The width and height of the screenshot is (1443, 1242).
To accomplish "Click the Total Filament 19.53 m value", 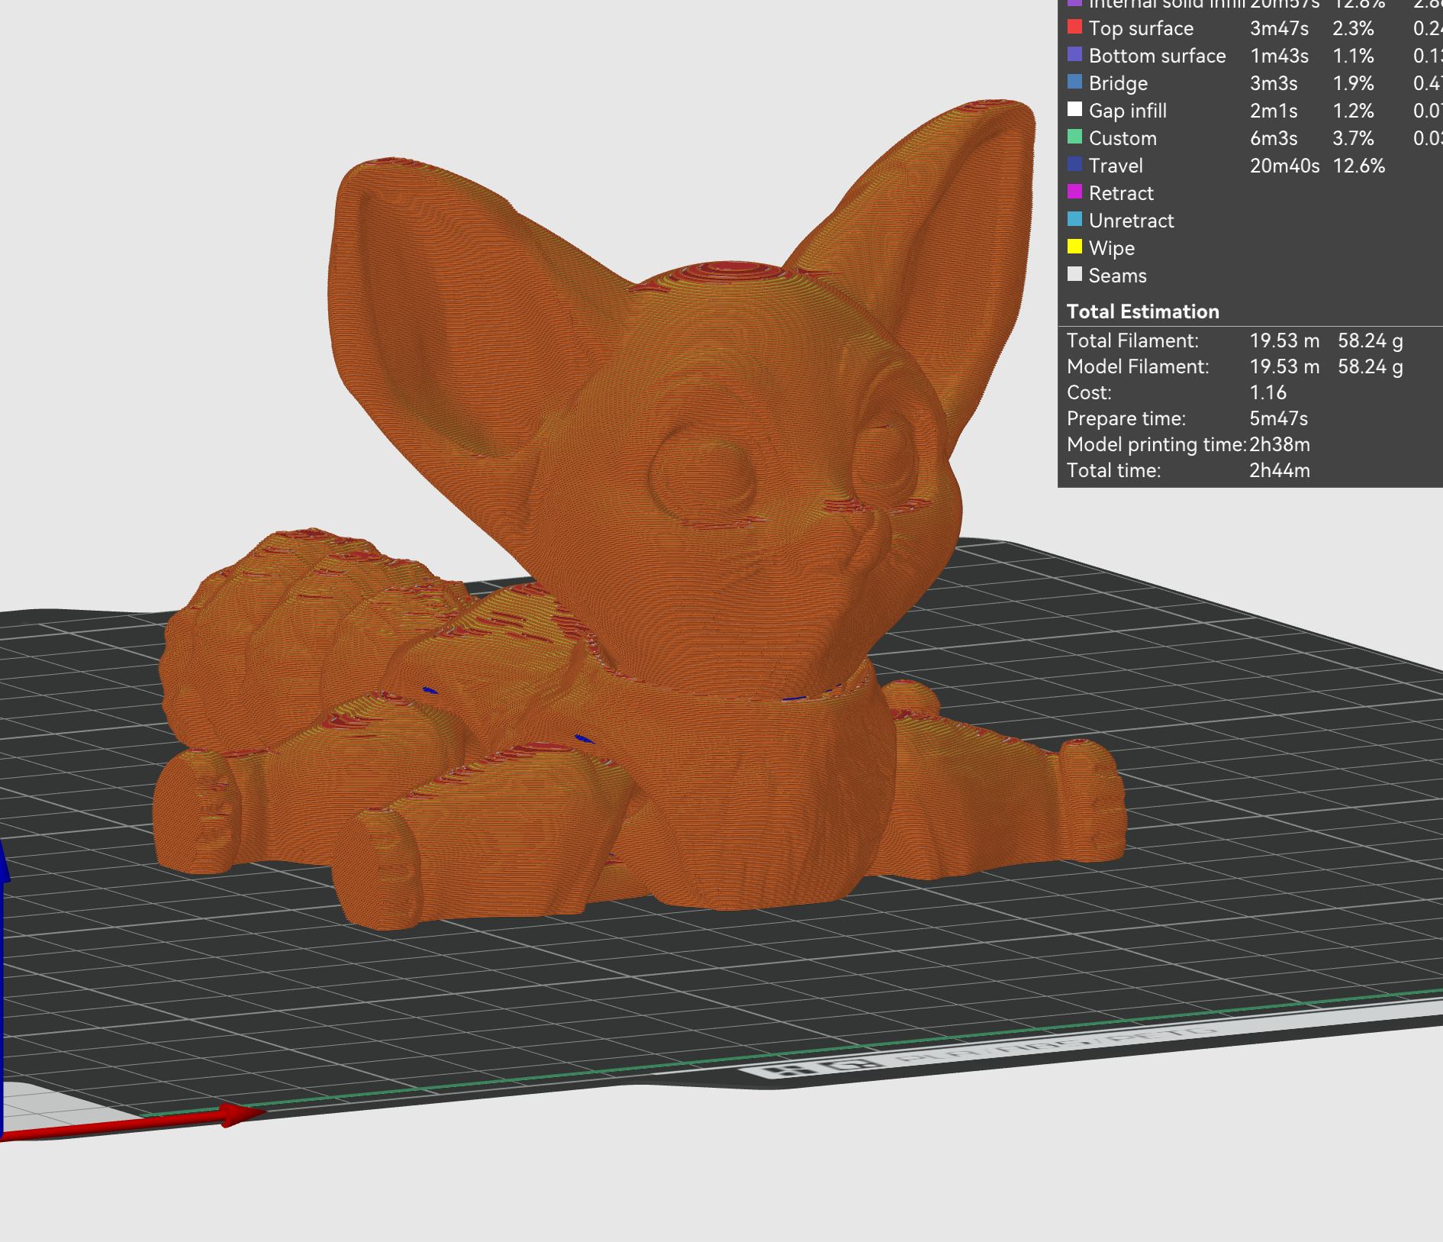I will pos(1284,340).
